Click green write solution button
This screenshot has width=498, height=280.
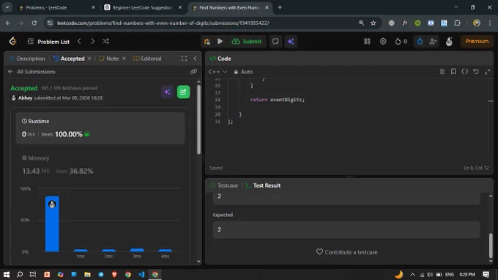tap(183, 92)
